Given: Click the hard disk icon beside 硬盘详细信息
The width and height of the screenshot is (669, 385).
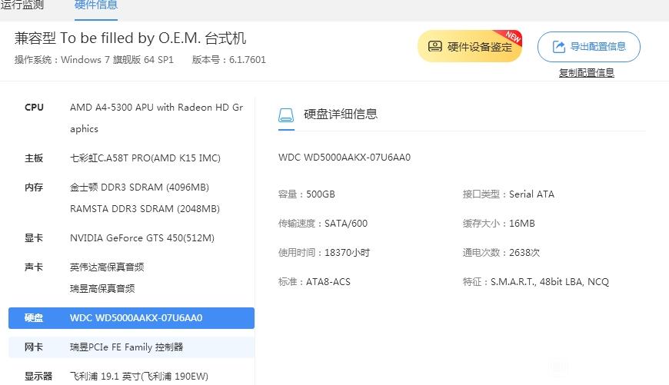Looking at the screenshot, I should point(286,115).
